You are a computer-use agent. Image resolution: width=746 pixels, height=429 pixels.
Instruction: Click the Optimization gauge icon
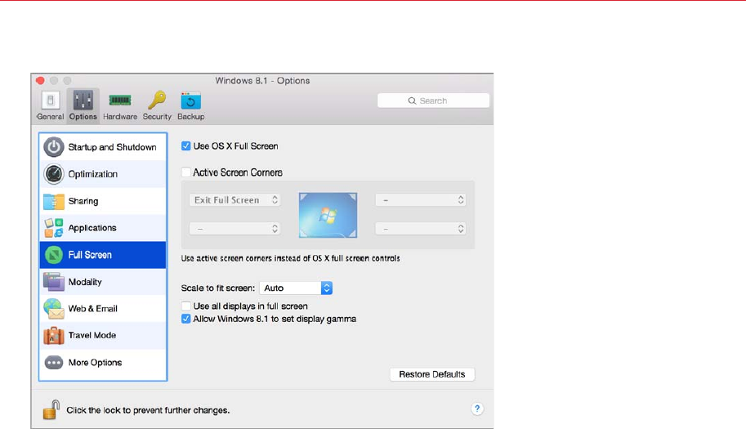coord(54,174)
